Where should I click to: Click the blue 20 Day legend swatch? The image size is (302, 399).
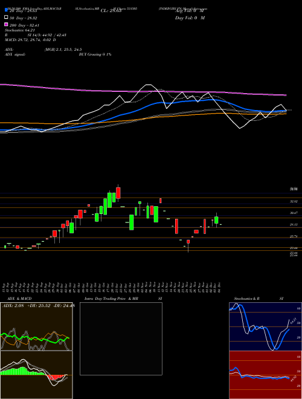pyautogui.click(x=6, y=10)
